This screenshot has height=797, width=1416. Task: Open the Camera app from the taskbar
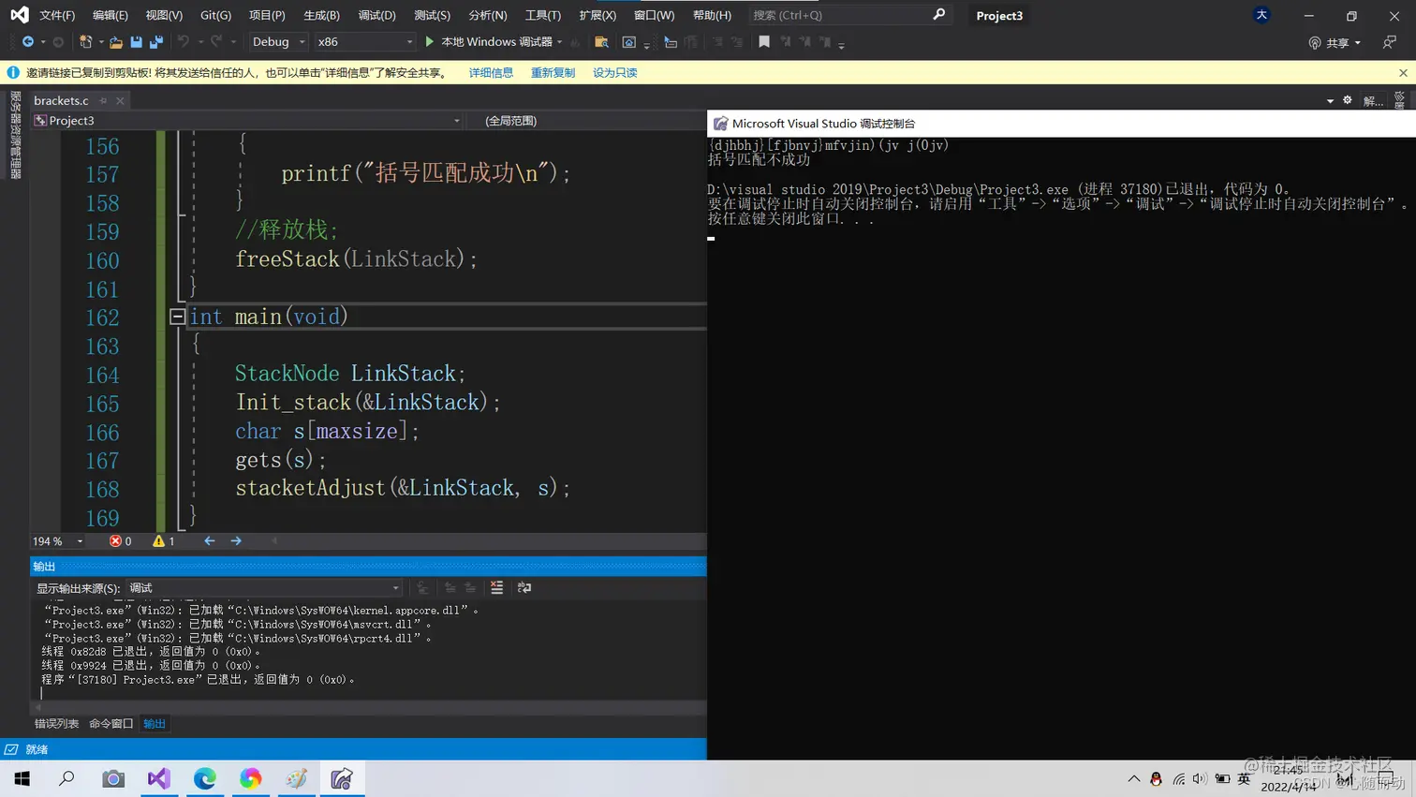click(x=113, y=778)
